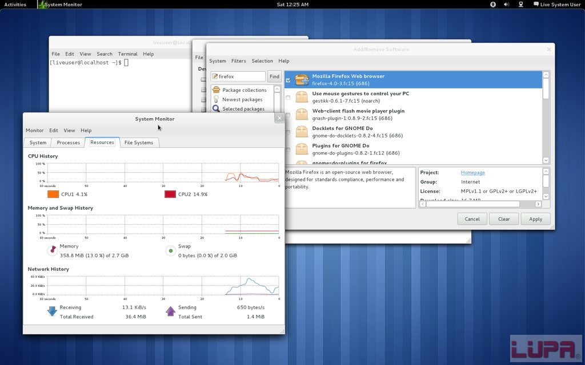Switch to the System tab
Screen dimensions: 585x365
point(38,143)
